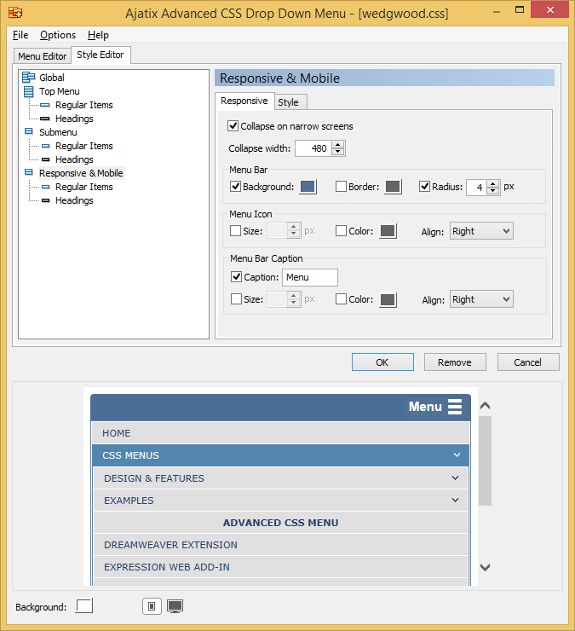Toggle Menu Bar Radius checkbox
The height and width of the screenshot is (631, 575).
pyautogui.click(x=424, y=187)
